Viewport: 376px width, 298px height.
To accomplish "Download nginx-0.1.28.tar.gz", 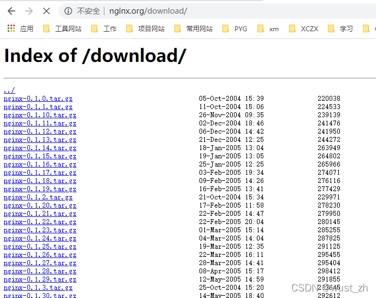I will coord(40,271).
